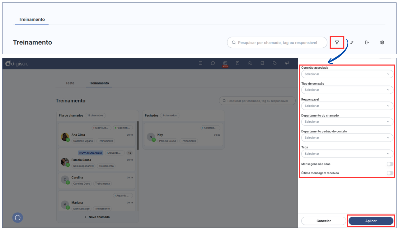
Task: Select the top Treinamento tab
Action: (x=32, y=20)
